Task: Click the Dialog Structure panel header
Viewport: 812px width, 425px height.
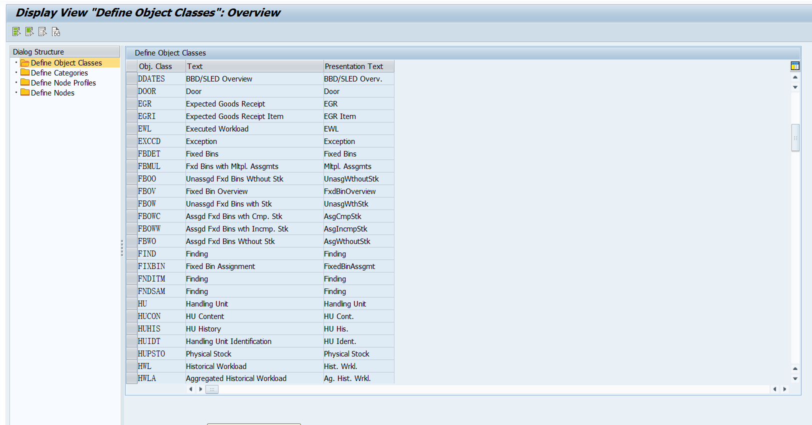Action: [64, 51]
